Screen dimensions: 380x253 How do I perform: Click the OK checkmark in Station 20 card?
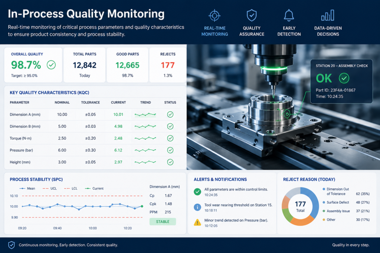tap(344, 78)
